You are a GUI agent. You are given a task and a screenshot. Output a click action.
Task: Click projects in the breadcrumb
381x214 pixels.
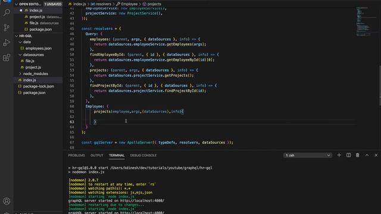click(x=154, y=4)
